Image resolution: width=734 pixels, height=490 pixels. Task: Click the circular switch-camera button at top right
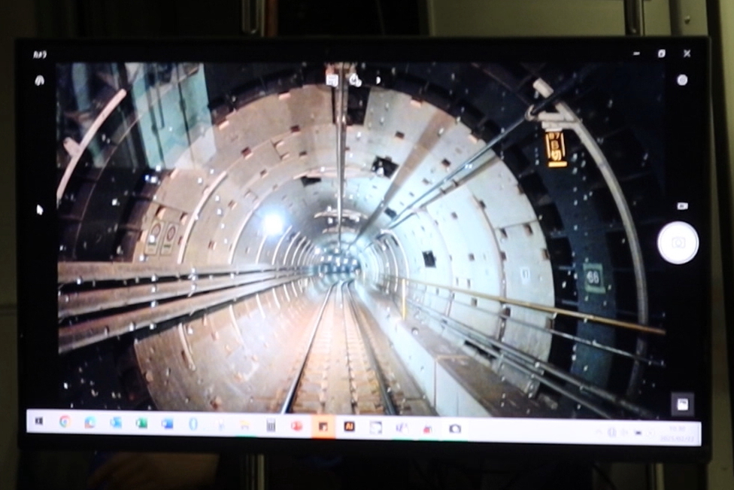pos(682,80)
